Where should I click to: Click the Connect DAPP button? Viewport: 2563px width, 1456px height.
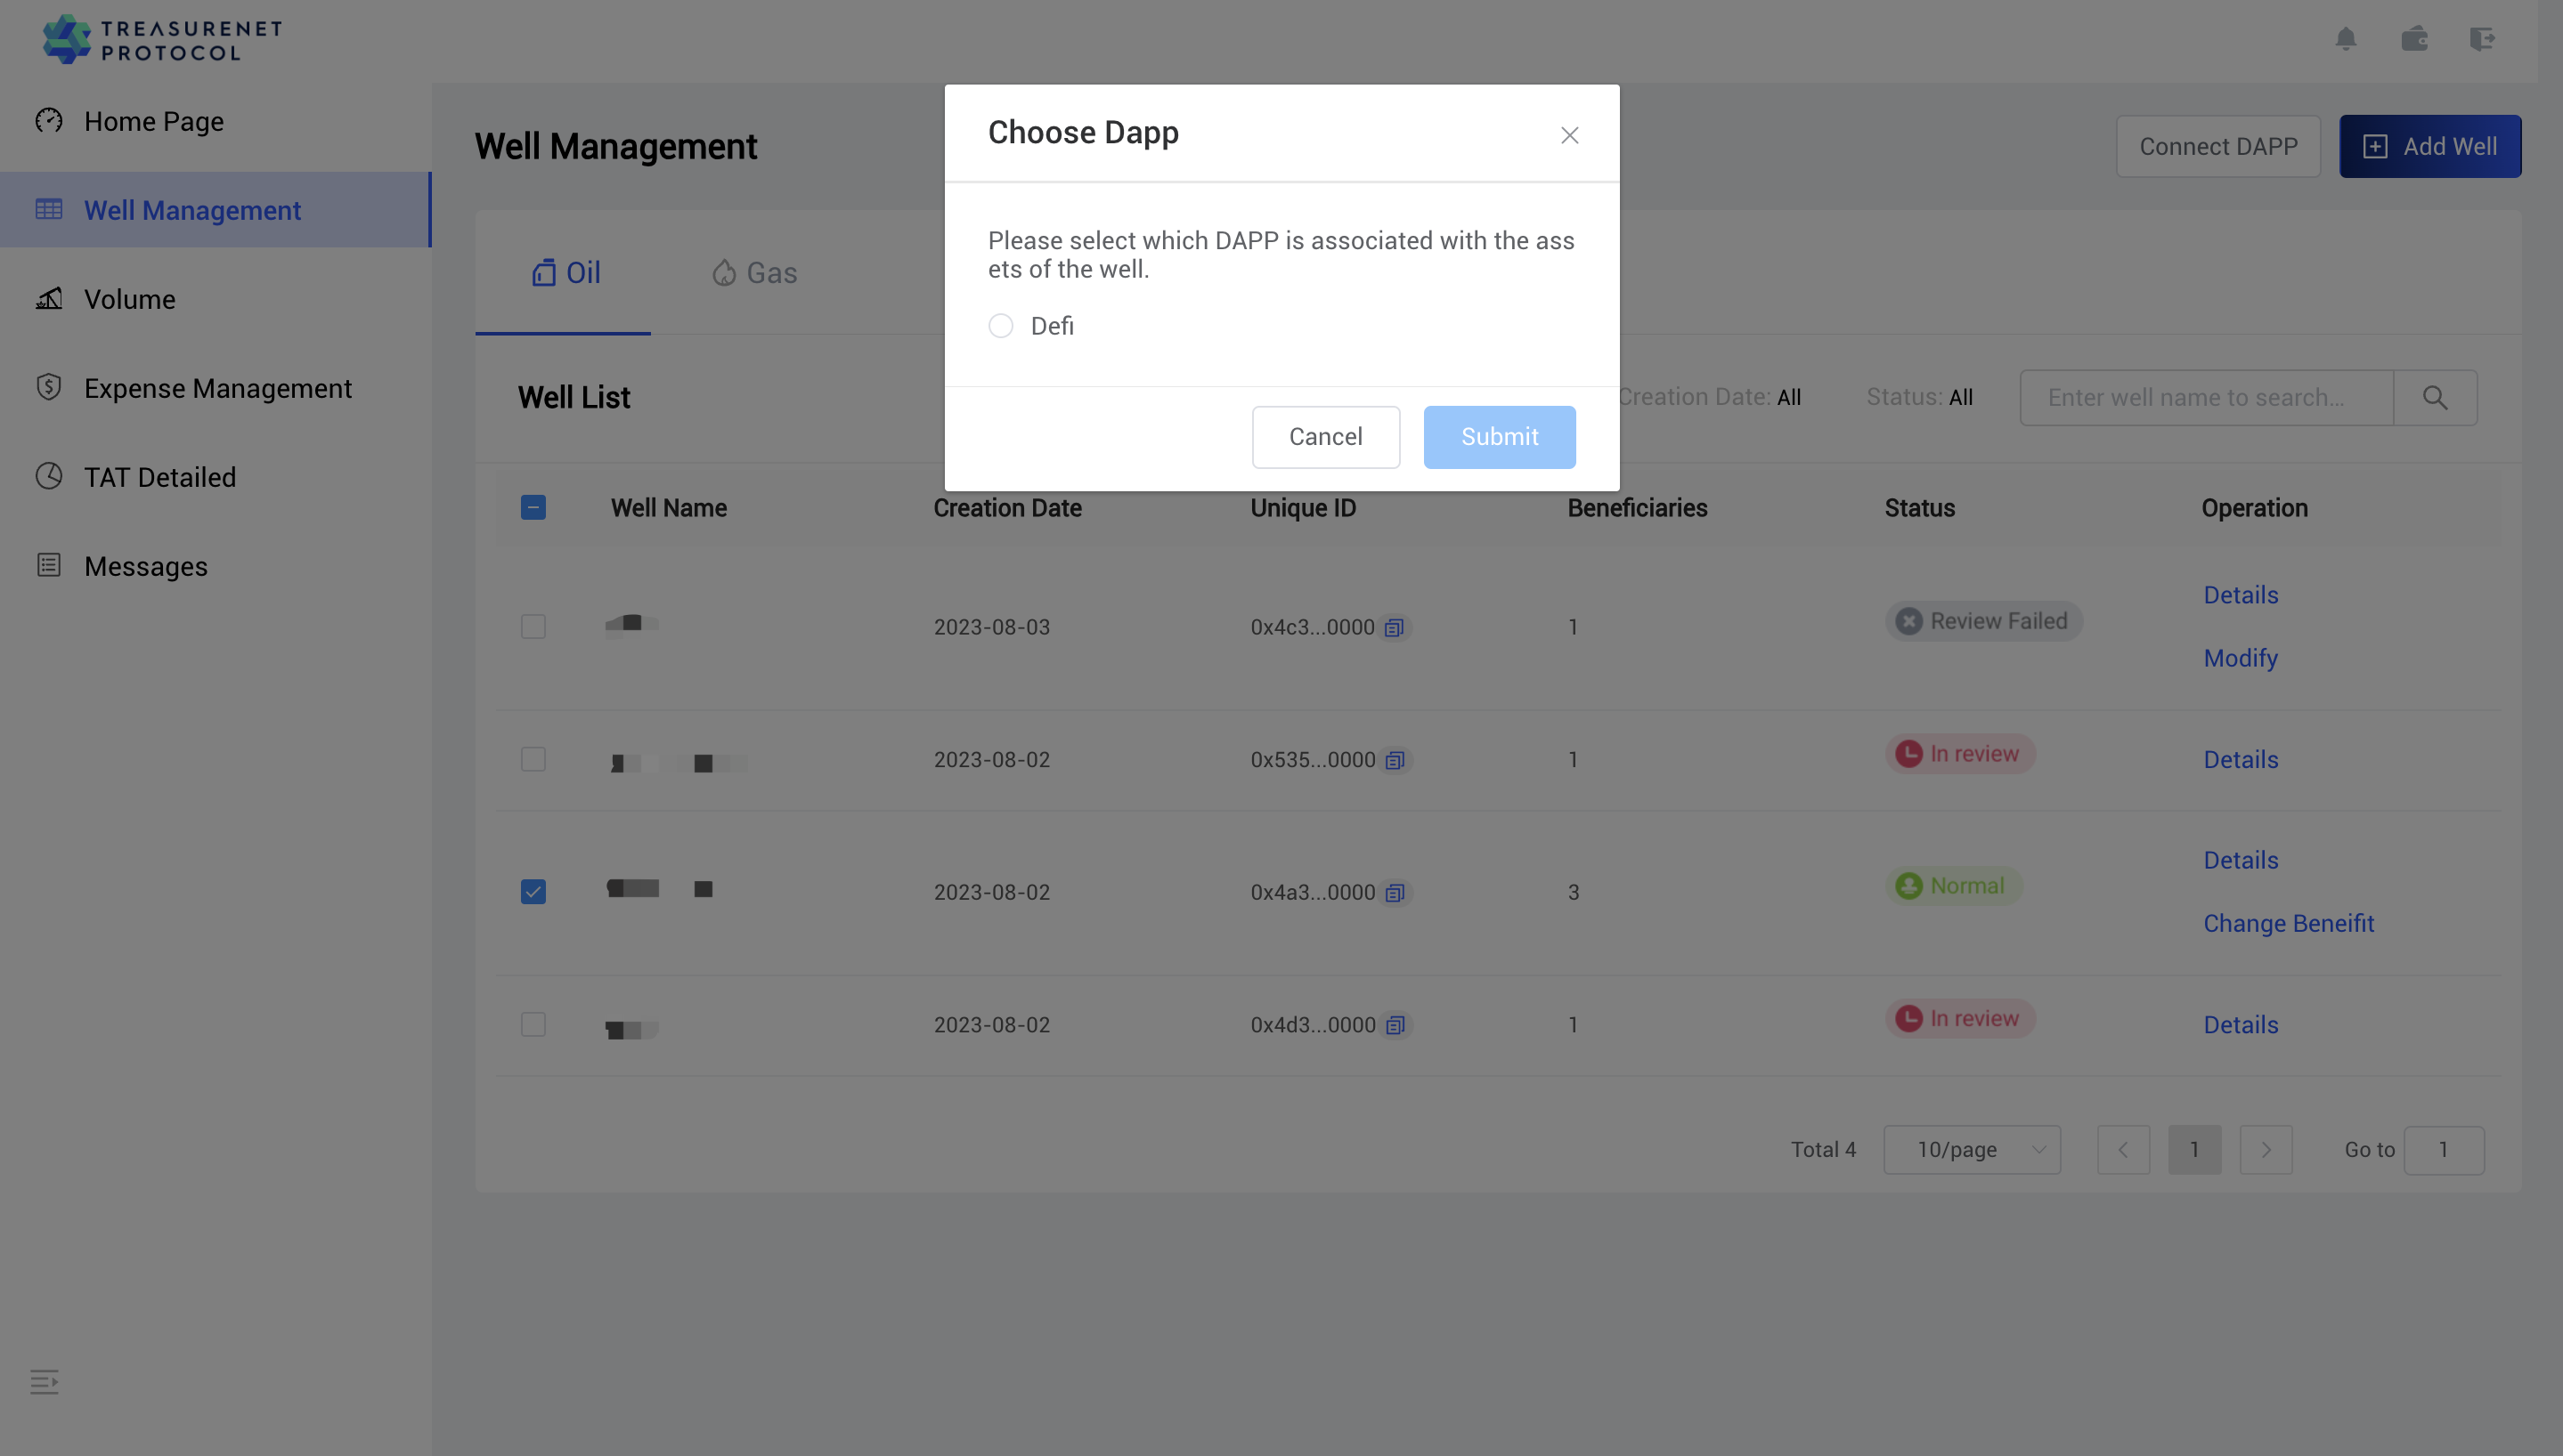click(x=2217, y=147)
